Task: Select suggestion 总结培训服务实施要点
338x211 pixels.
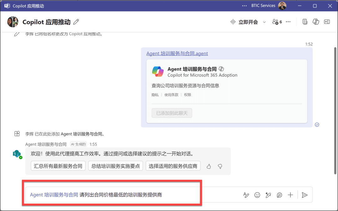Action: (x=115, y=166)
